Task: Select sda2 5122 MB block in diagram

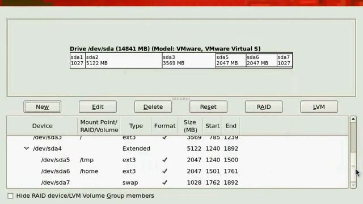Action: (x=124, y=61)
